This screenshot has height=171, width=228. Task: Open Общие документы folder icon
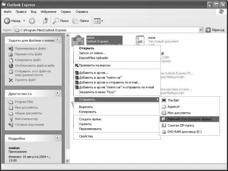pos(11,113)
